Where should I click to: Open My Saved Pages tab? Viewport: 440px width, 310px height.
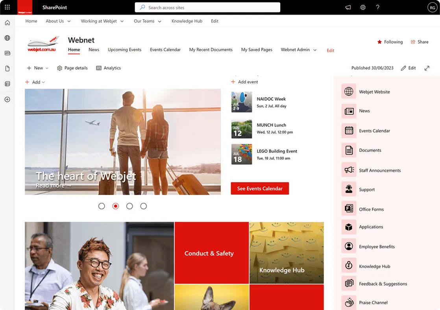tap(257, 50)
